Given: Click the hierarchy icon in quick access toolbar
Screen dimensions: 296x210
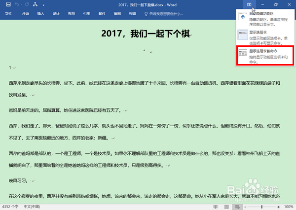Looking at the screenshot, I should click(35, 4).
